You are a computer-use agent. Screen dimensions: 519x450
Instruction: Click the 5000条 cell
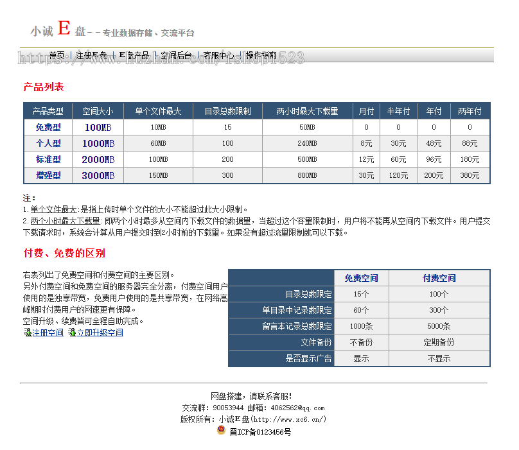coord(439,326)
